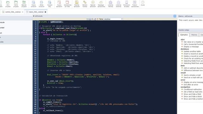Click the 'Difference between two' dates example
This screenshot has width=203, height=114.
[193, 70]
